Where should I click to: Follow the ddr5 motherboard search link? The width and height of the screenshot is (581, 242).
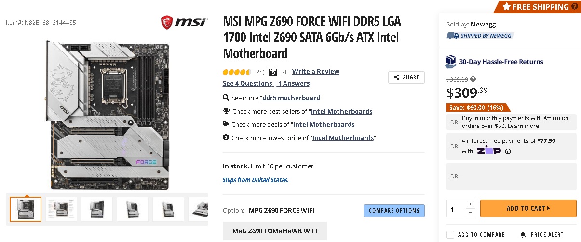291,98
